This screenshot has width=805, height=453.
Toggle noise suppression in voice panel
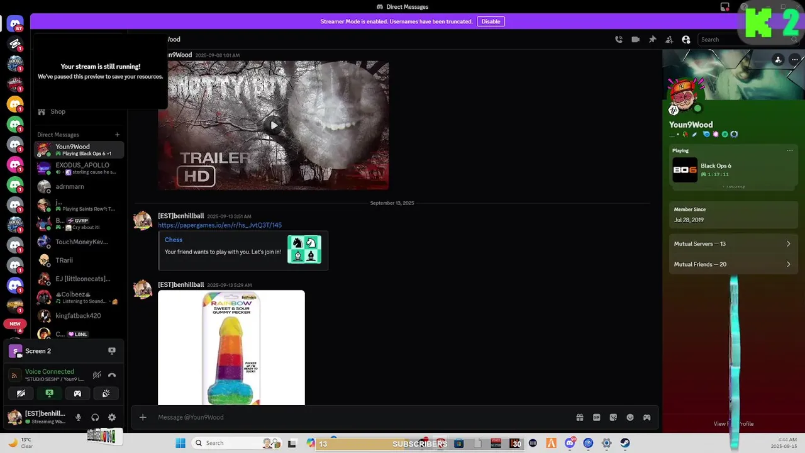[97, 375]
